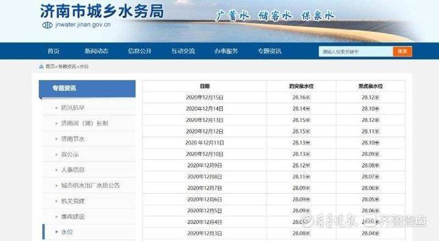Click 28.04米 in December 3 row
This screenshot has height=241, width=439.
[371, 233]
